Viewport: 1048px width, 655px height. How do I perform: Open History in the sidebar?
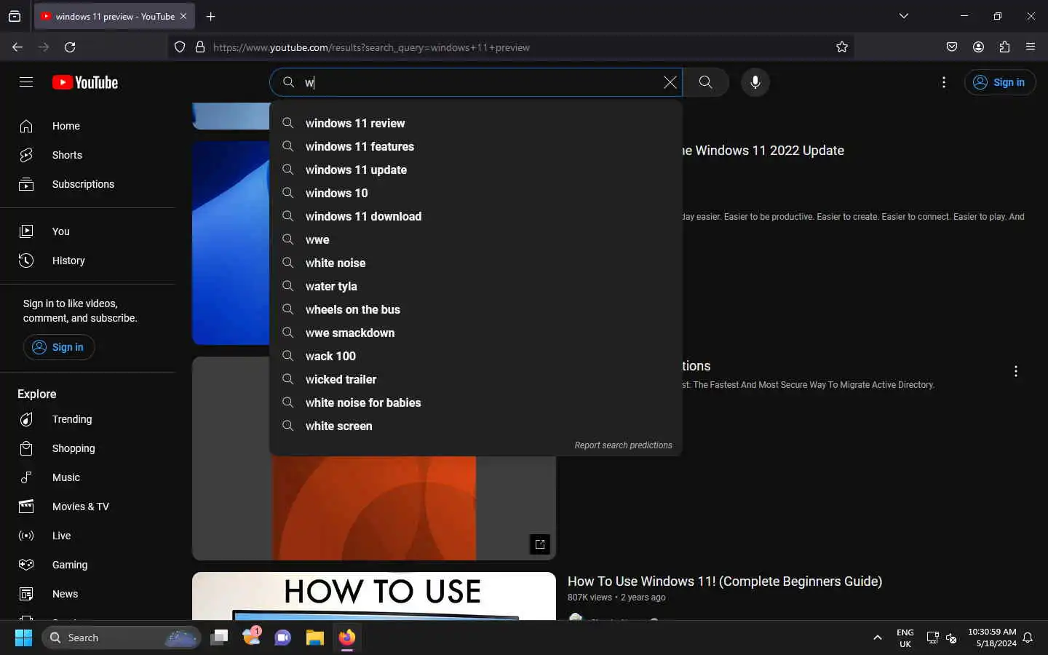pyautogui.click(x=87, y=261)
